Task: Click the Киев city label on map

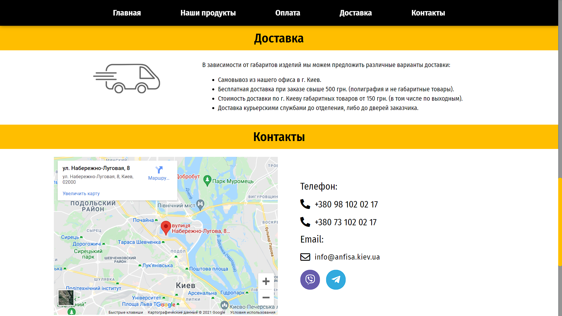Action: [186, 285]
